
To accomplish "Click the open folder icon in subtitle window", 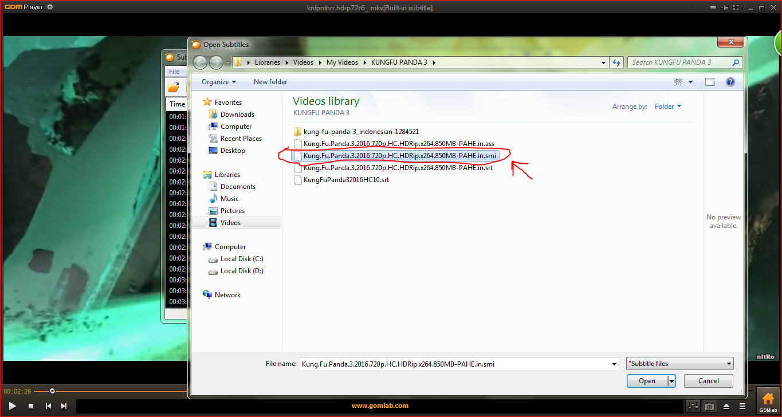I will pyautogui.click(x=174, y=88).
